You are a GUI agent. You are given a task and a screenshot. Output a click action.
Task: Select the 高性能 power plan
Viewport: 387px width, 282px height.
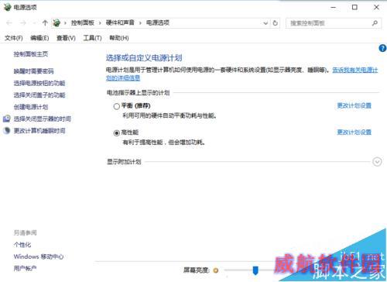tap(116, 132)
